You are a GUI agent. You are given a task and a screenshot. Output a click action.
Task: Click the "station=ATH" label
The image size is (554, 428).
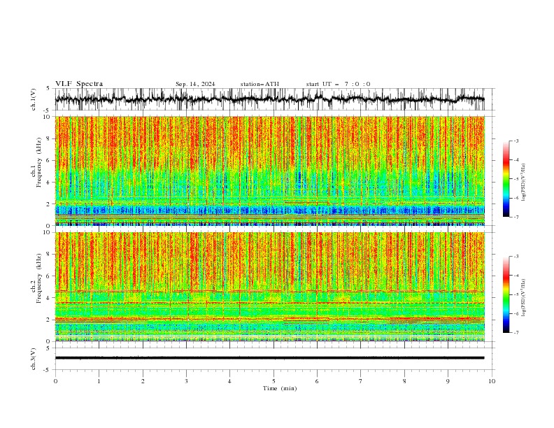tap(260, 84)
